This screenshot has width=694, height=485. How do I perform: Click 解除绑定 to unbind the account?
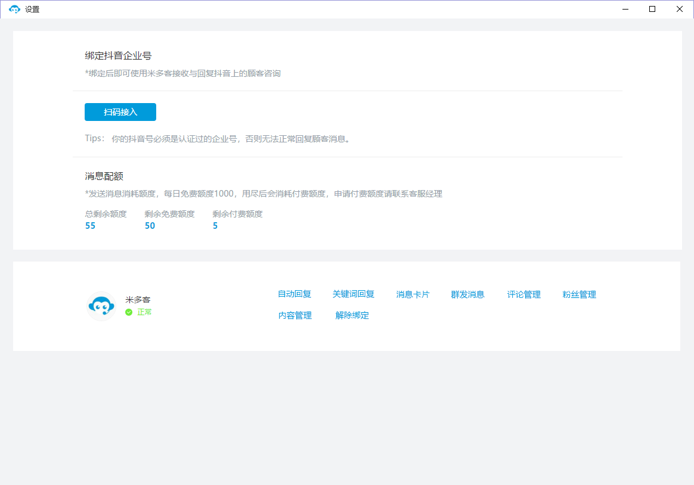[352, 315]
